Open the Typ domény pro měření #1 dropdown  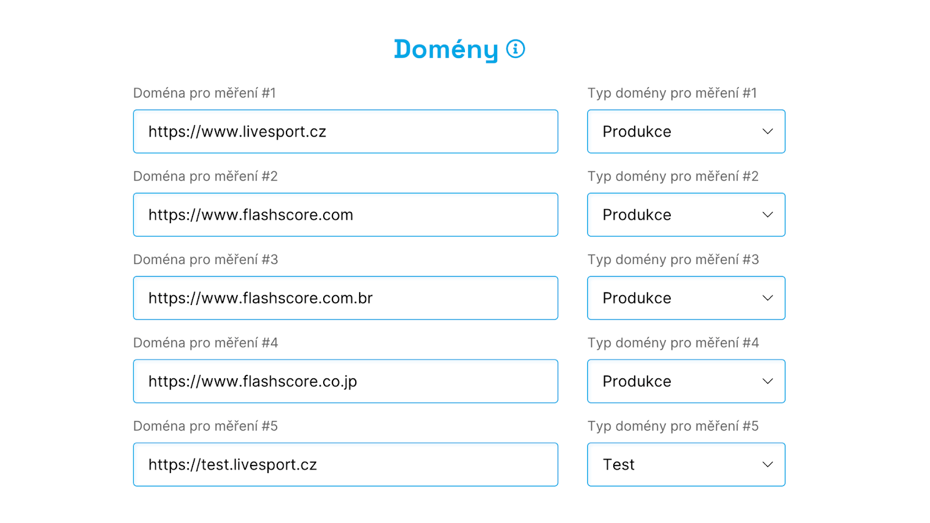click(x=686, y=131)
